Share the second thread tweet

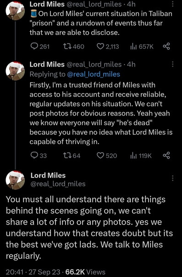click(166, 155)
